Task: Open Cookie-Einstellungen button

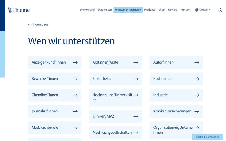Action: tap(207, 137)
